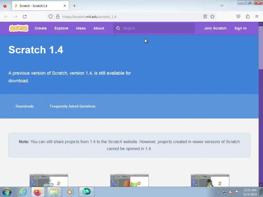Click the URL address bar
Viewport: 263px width, 197px height.
click(132, 17)
